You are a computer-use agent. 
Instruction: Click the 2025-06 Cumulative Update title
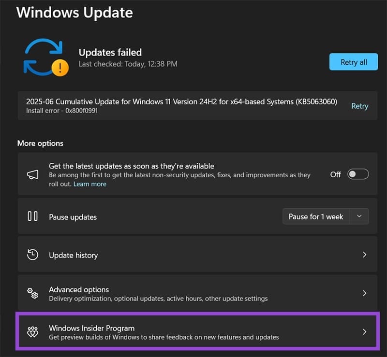[182, 101]
